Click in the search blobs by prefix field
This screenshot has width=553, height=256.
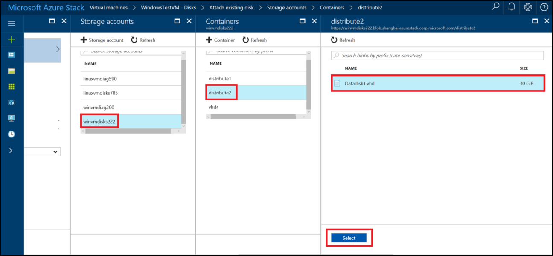tap(437, 55)
